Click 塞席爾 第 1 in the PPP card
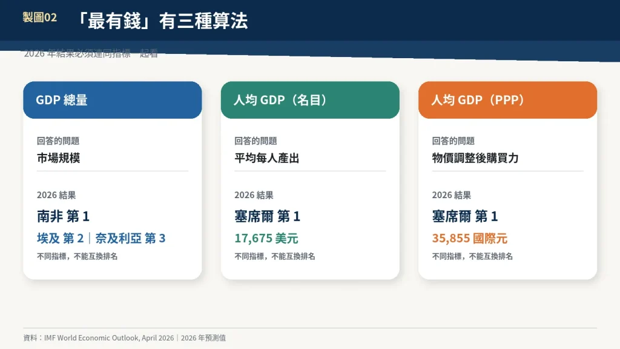Image resolution: width=620 pixels, height=349 pixels. point(465,216)
